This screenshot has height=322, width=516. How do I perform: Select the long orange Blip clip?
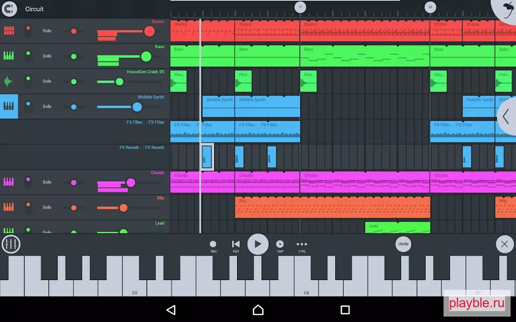pos(332,207)
